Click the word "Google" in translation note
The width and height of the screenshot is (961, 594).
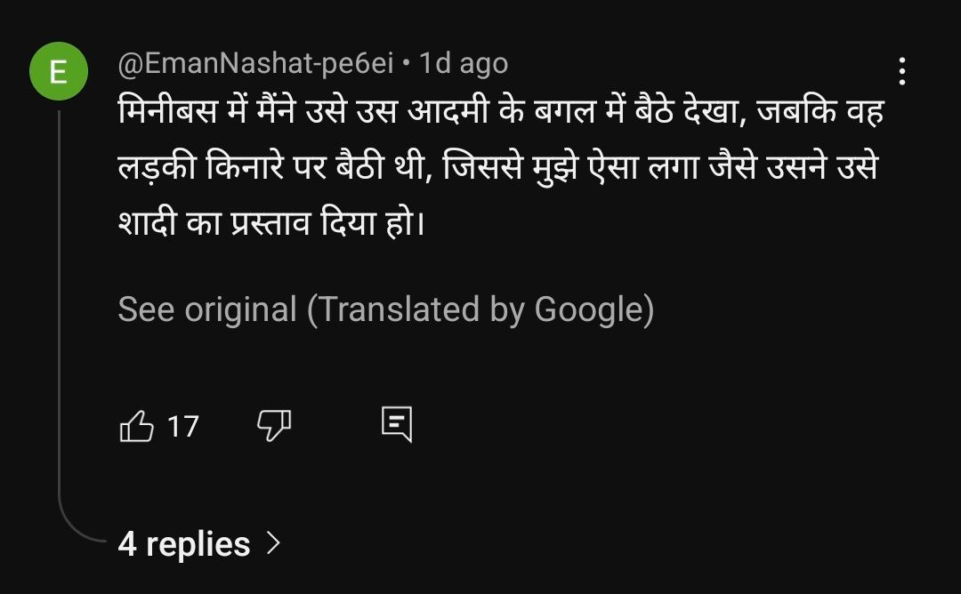click(587, 309)
